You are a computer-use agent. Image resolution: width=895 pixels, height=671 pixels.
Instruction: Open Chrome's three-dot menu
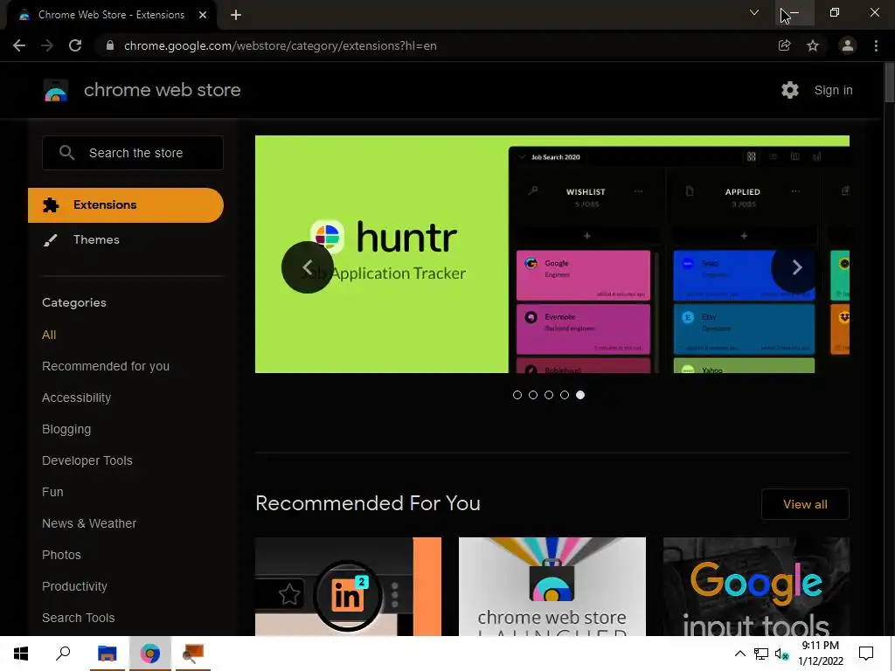pos(876,45)
